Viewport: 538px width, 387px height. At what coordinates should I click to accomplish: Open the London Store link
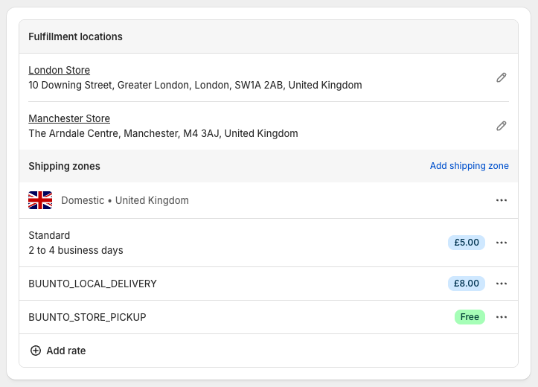59,70
